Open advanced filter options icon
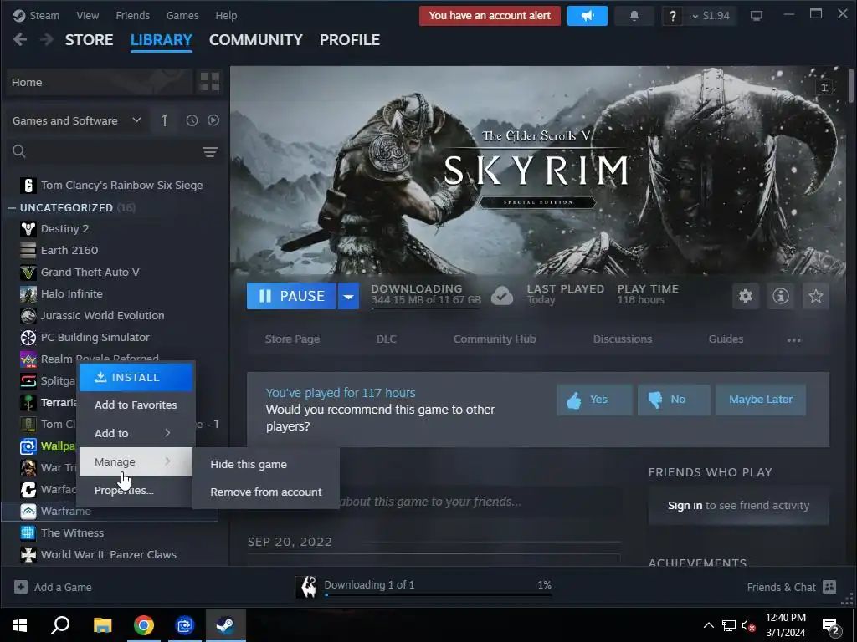The height and width of the screenshot is (642, 857). click(210, 152)
